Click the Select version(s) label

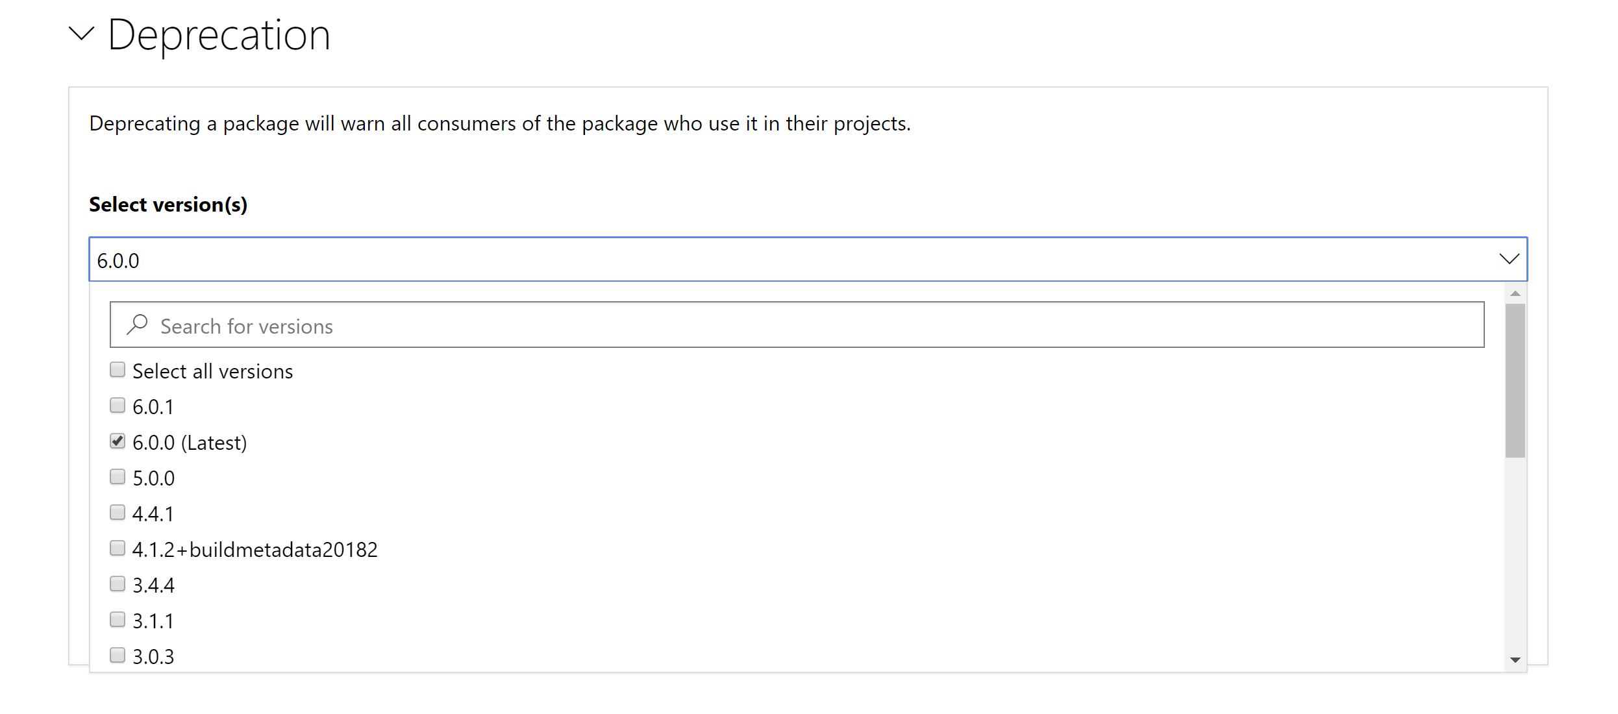(x=168, y=204)
